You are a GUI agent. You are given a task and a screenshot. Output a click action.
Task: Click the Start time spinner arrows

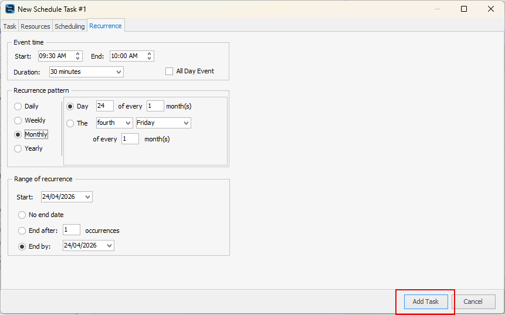(78, 56)
